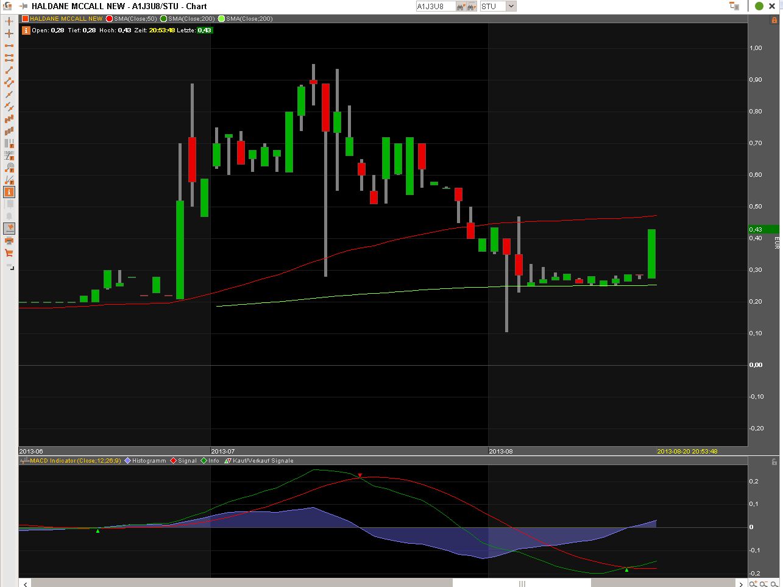783x587 pixels.
Task: Select the Fibonacci arcs tool
Action: tap(9, 168)
